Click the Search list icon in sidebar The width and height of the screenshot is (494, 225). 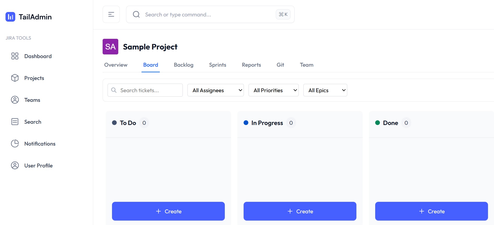15,122
